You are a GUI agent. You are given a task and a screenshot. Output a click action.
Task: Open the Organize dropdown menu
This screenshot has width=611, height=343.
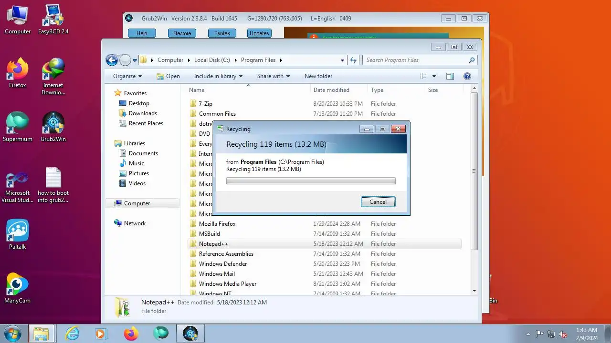coord(127,76)
